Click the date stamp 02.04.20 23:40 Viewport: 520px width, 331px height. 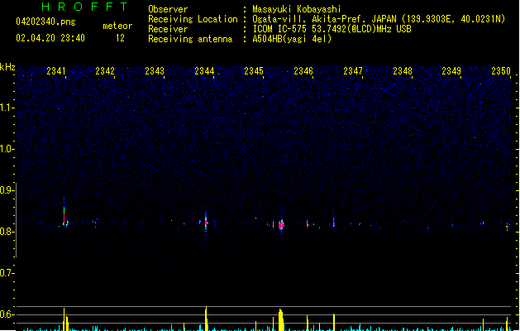coord(50,38)
